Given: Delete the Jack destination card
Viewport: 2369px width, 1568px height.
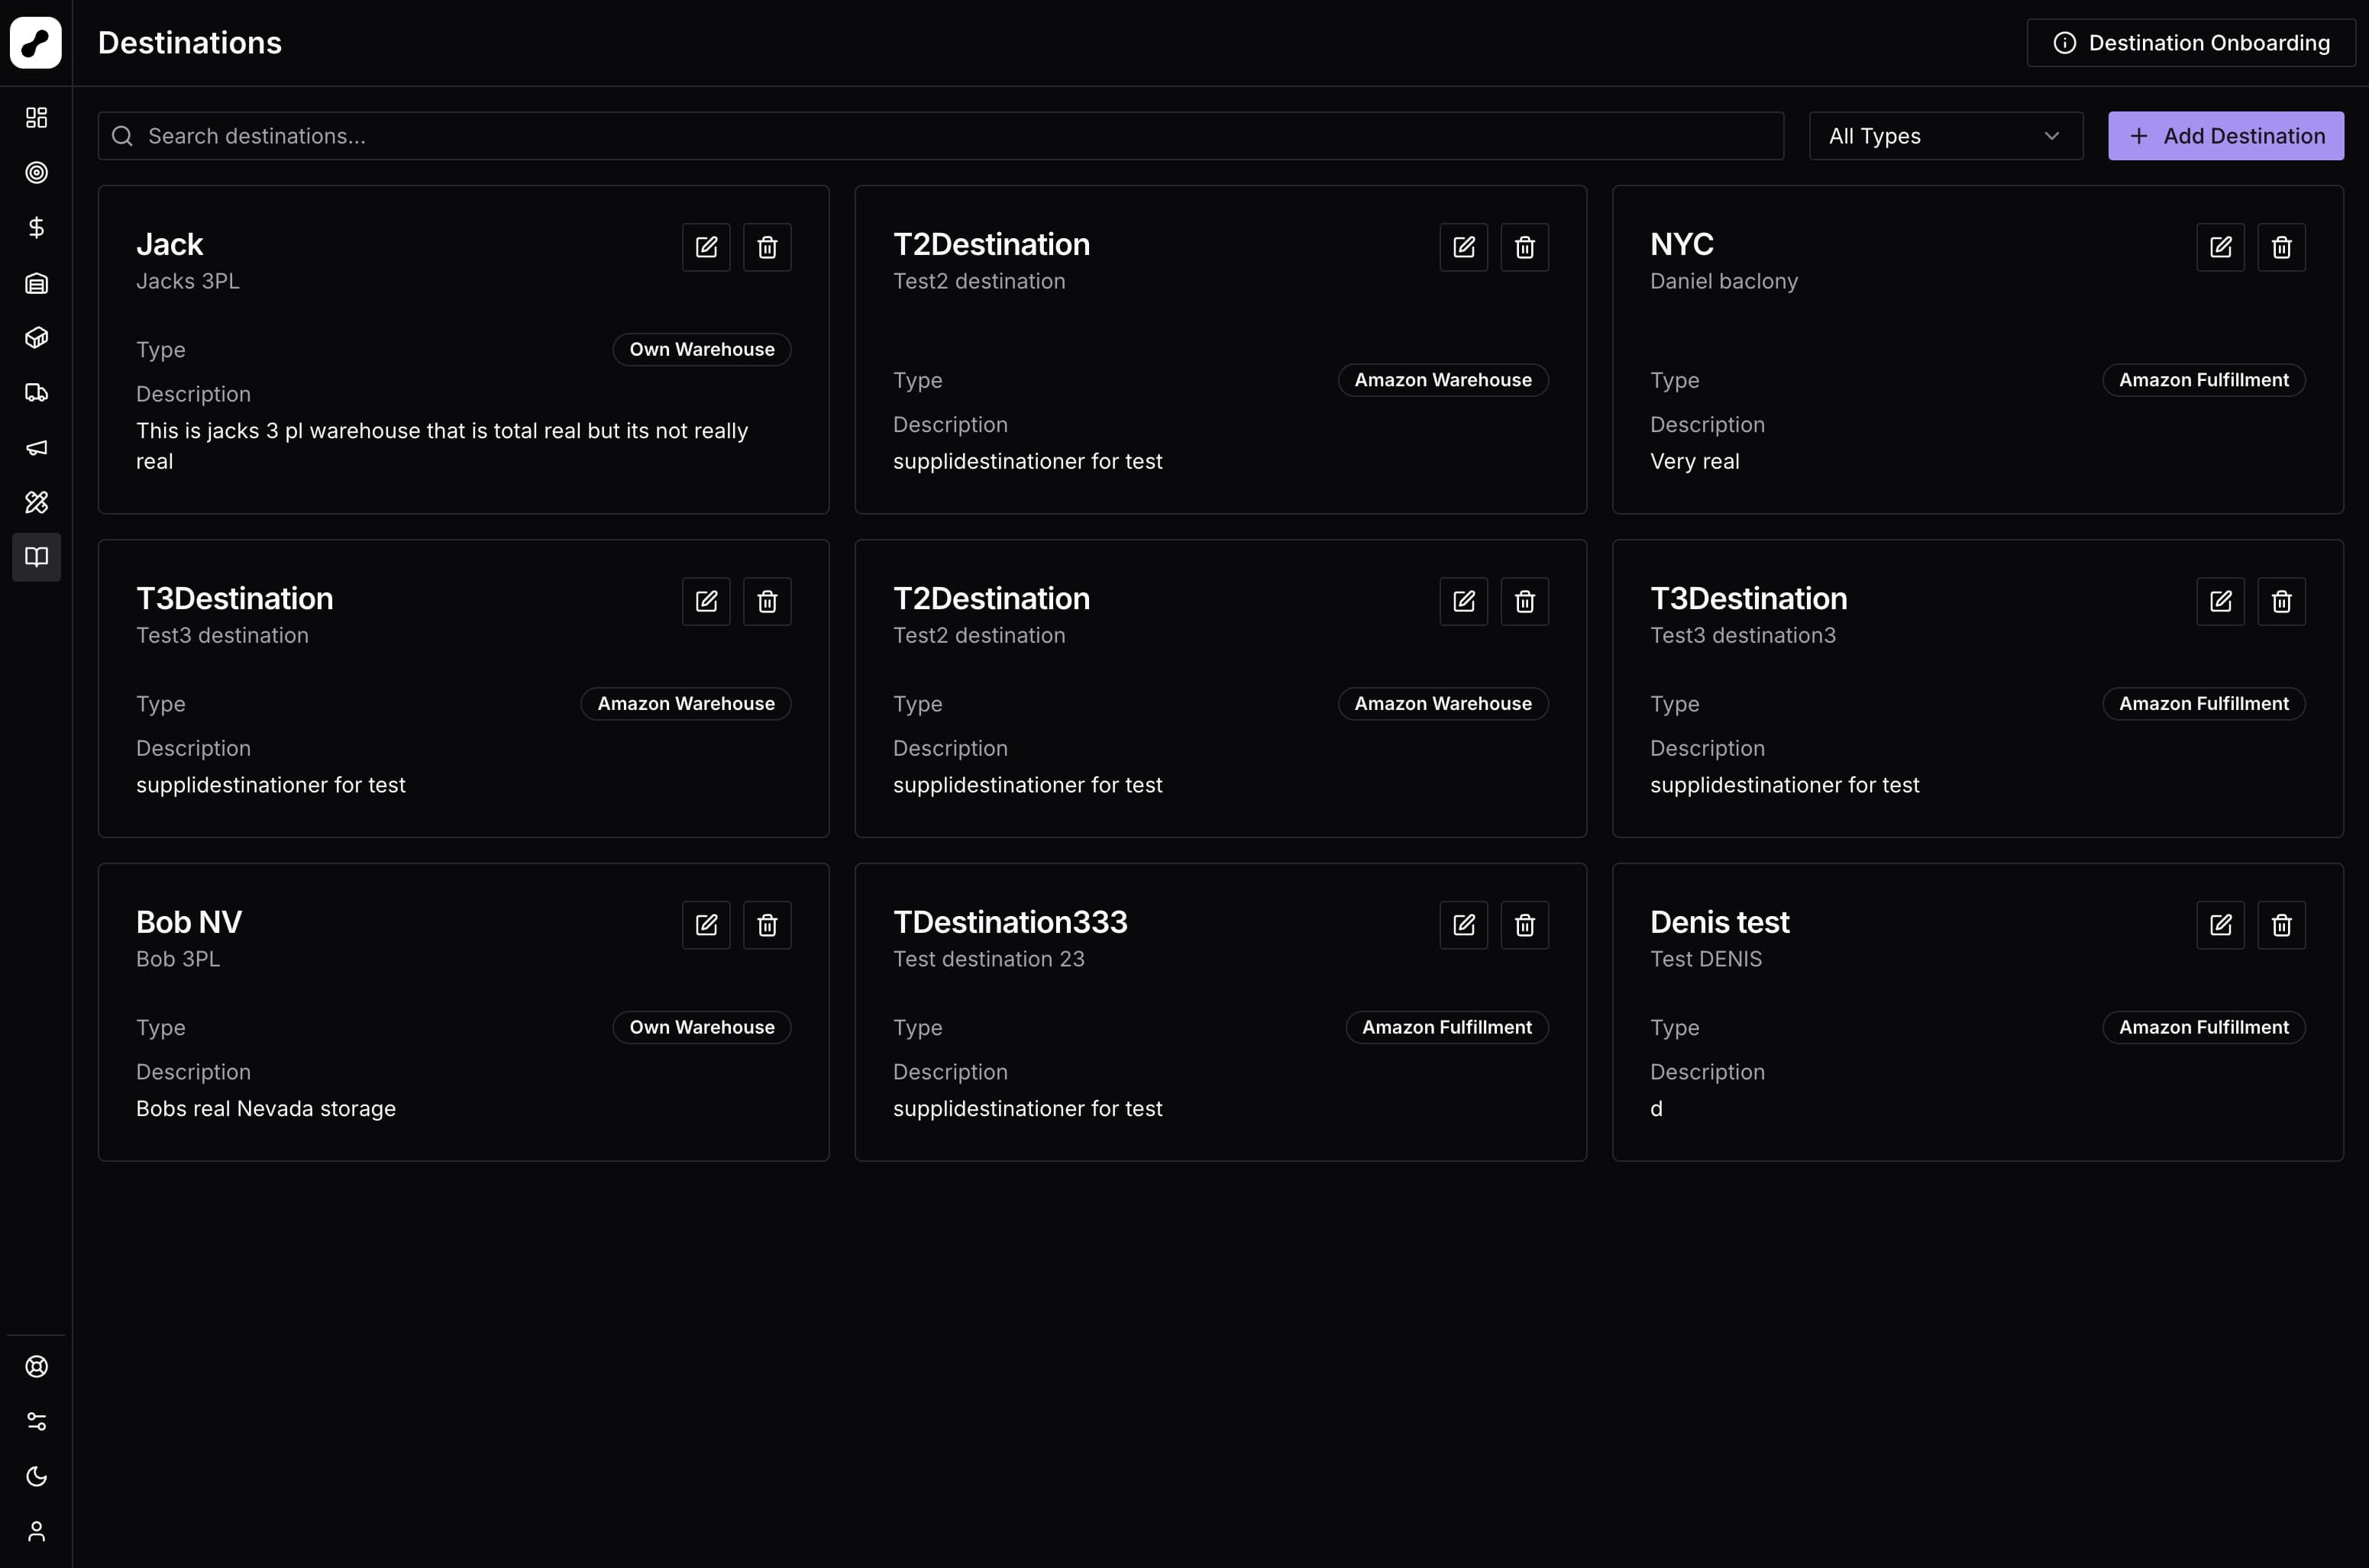Looking at the screenshot, I should coord(768,247).
